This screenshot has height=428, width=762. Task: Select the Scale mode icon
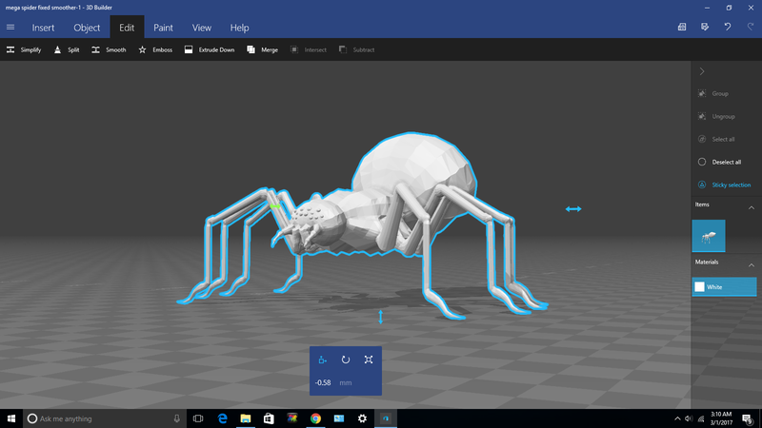point(369,360)
